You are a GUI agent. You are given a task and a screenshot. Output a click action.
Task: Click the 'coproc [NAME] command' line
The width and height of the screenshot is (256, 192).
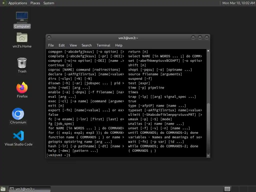[84, 69]
